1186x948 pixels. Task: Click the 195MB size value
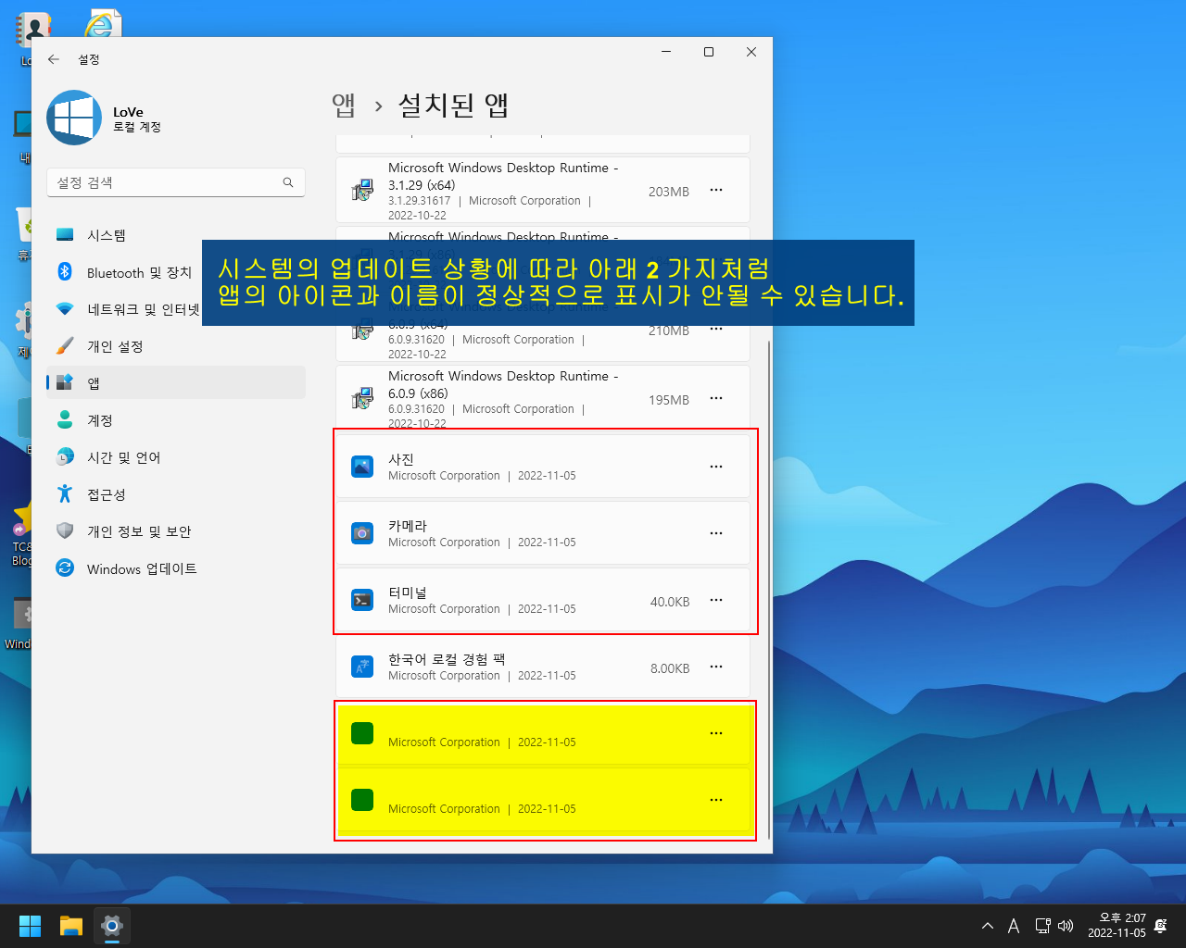coord(669,400)
